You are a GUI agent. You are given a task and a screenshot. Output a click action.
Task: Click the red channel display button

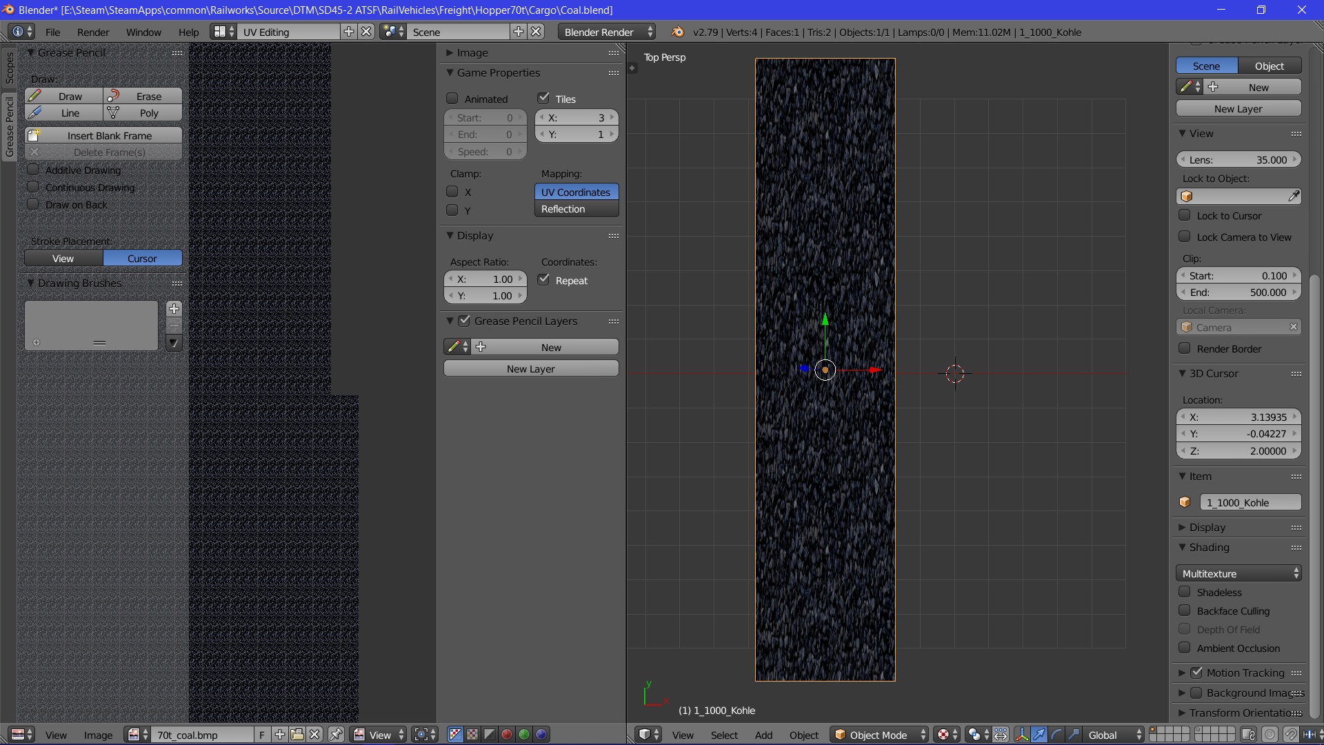(507, 735)
